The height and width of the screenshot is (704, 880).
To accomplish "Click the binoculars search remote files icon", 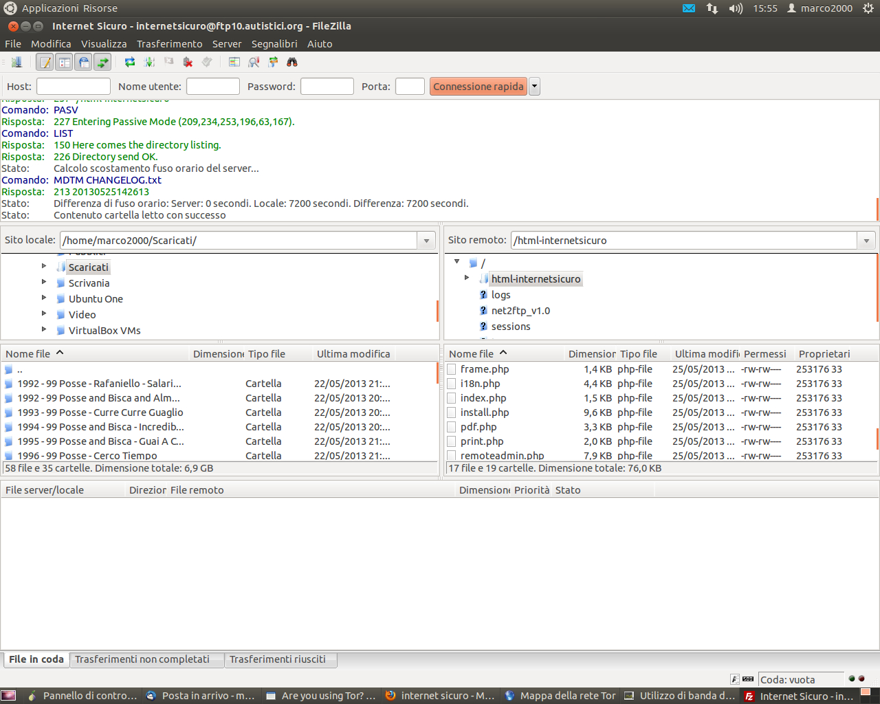I will pyautogui.click(x=292, y=63).
